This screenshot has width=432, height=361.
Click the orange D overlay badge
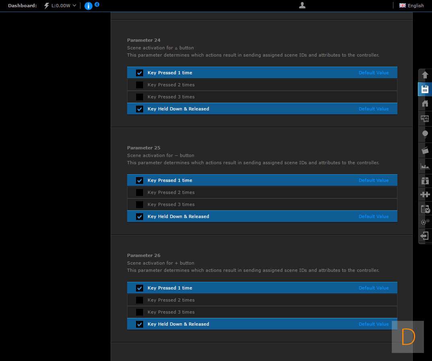408,337
